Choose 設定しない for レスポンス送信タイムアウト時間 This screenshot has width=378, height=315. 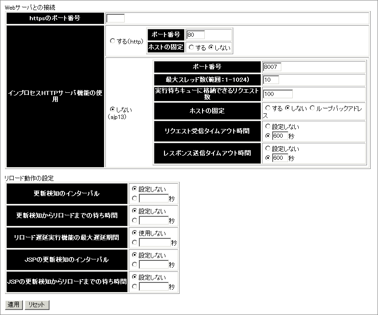coord(267,148)
